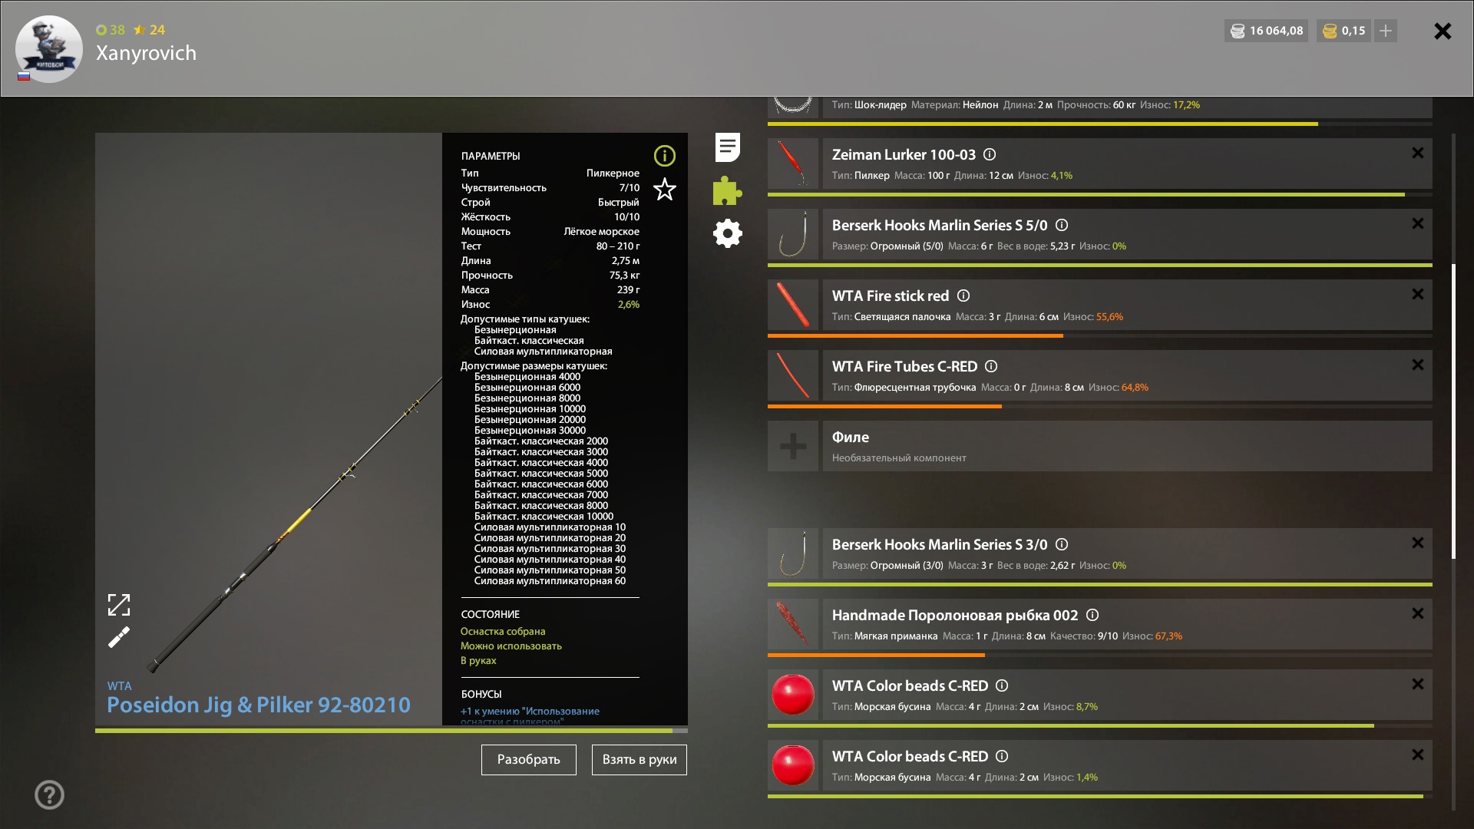Image resolution: width=1474 pixels, height=829 pixels.
Task: Select the Филе optional component slot
Action: pos(1127,446)
